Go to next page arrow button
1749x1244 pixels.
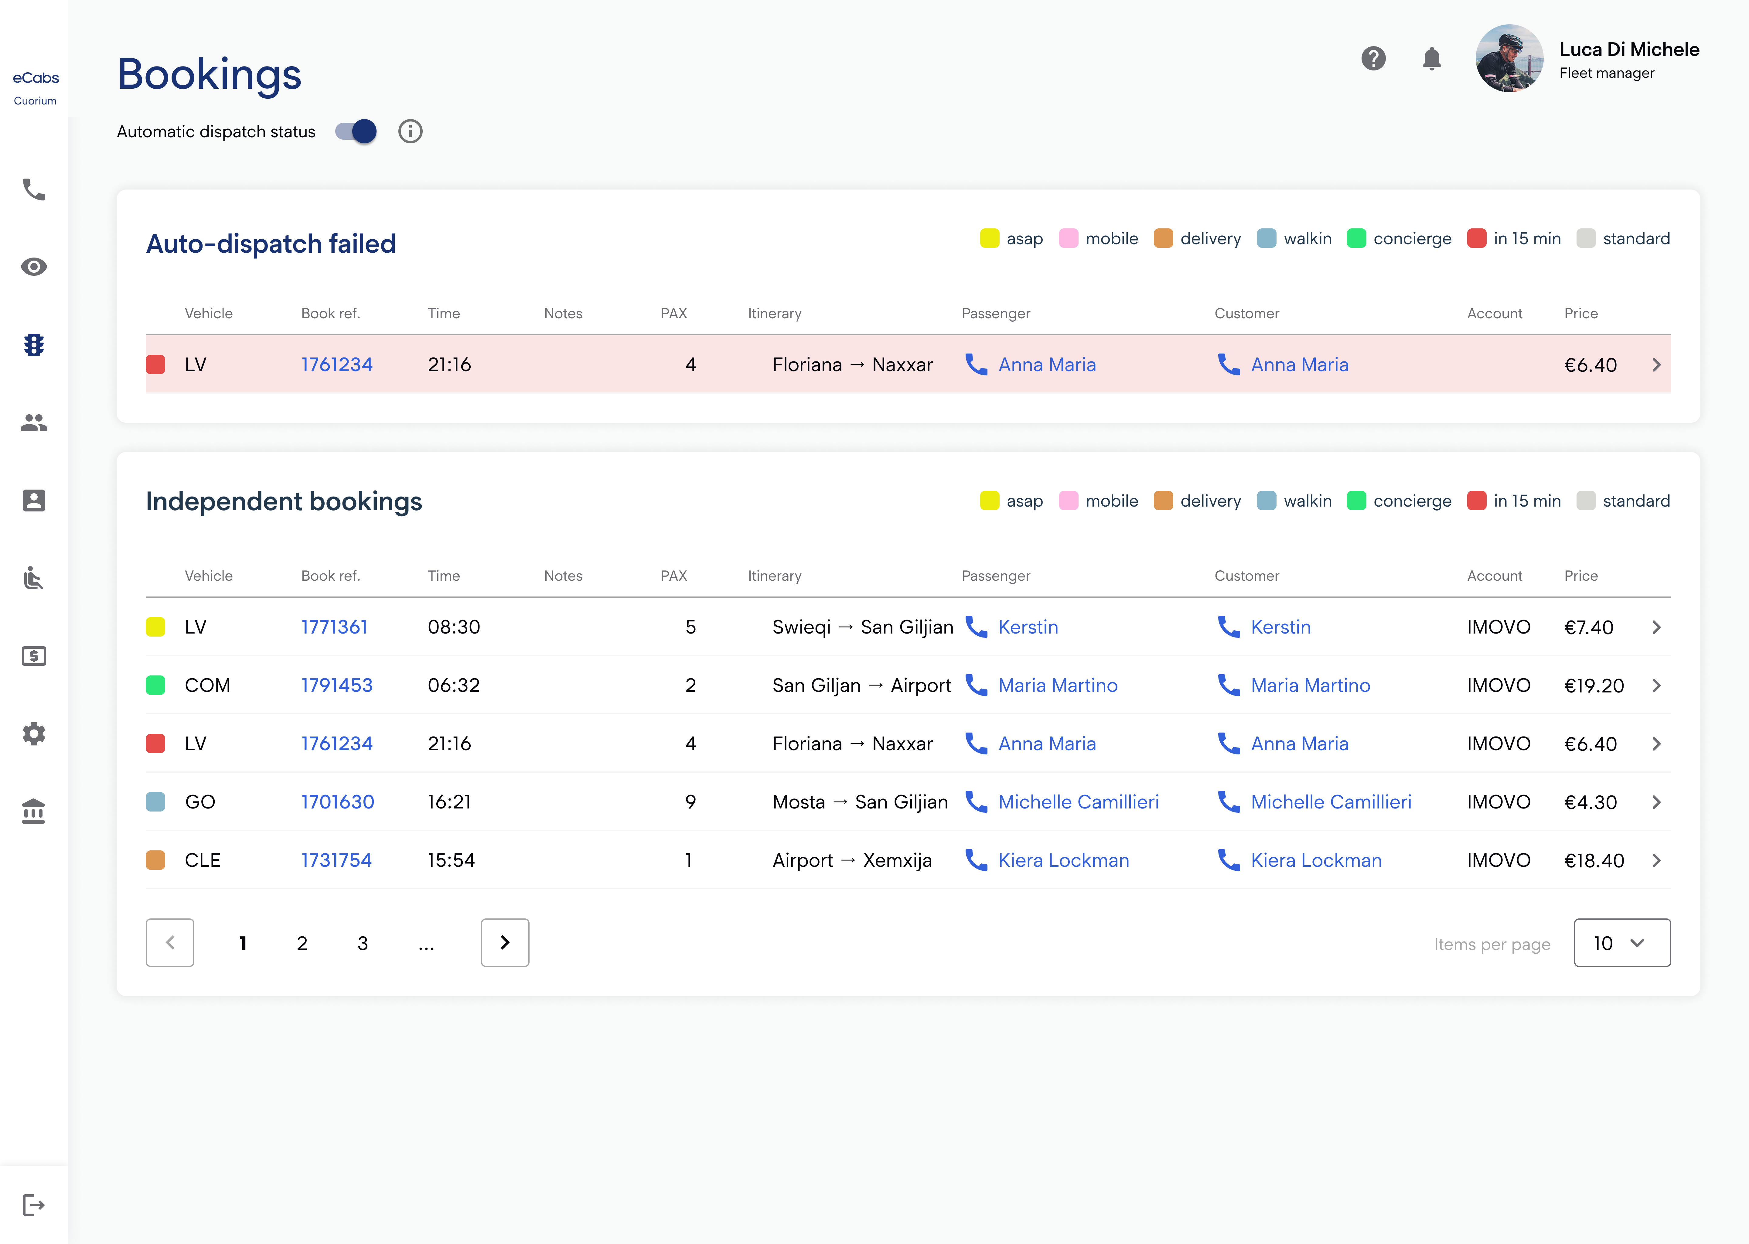click(505, 943)
